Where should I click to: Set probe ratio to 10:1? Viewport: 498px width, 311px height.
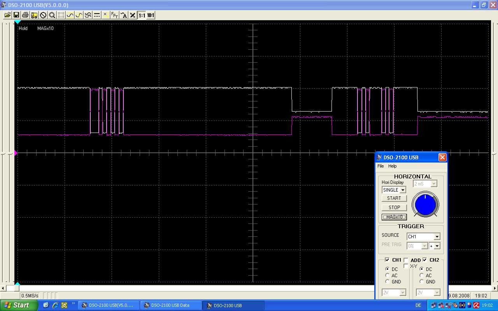click(x=151, y=15)
